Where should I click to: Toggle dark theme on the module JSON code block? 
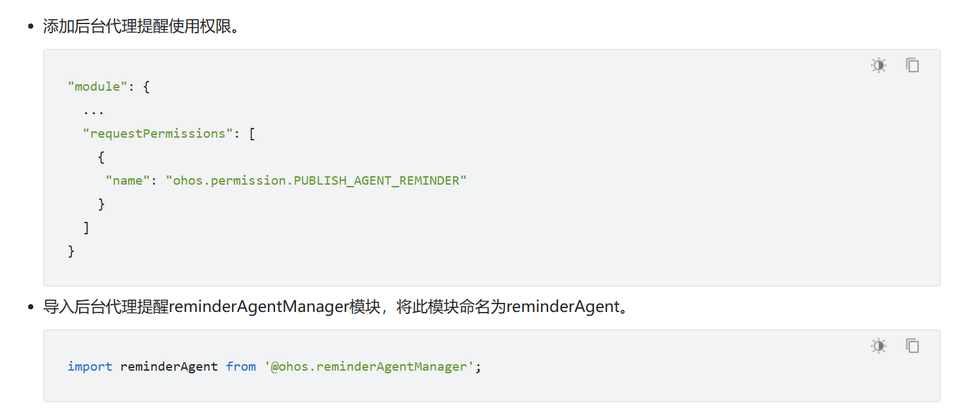879,65
